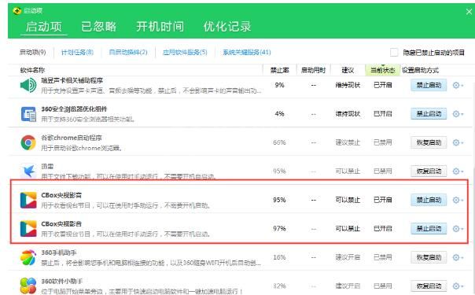The image size is (475, 295).
Task: Select the 启动项(9) sub-tab
Action: (x=33, y=53)
